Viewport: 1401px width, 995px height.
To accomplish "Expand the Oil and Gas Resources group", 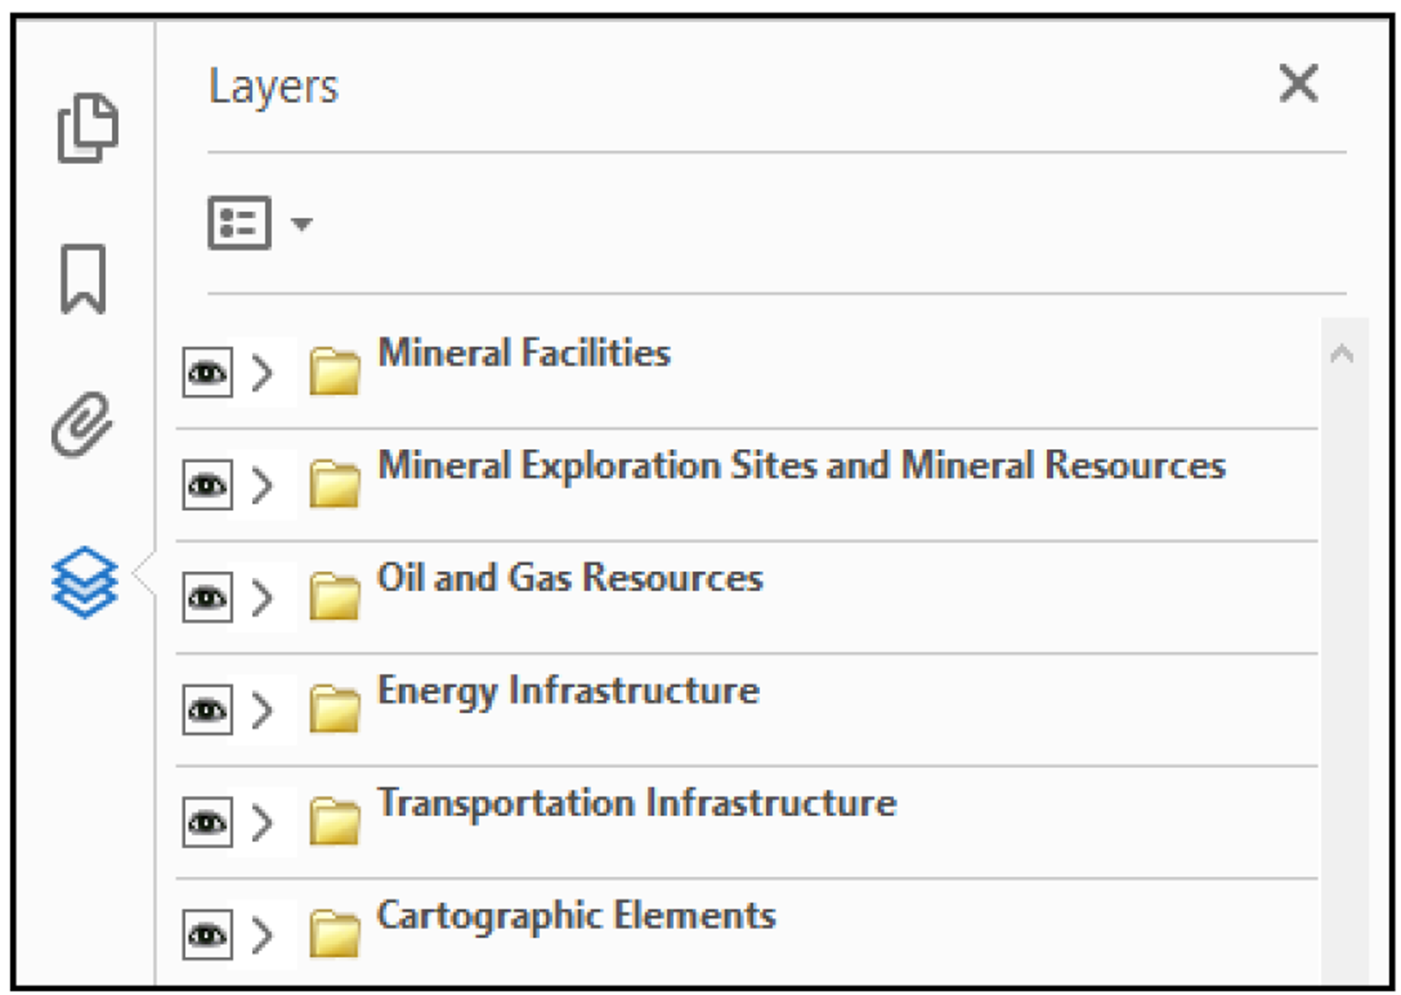I will pyautogui.click(x=262, y=598).
